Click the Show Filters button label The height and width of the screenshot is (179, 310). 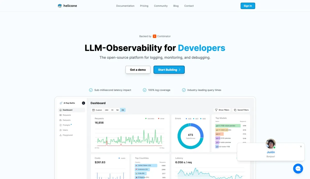pyautogui.click(x=224, y=110)
